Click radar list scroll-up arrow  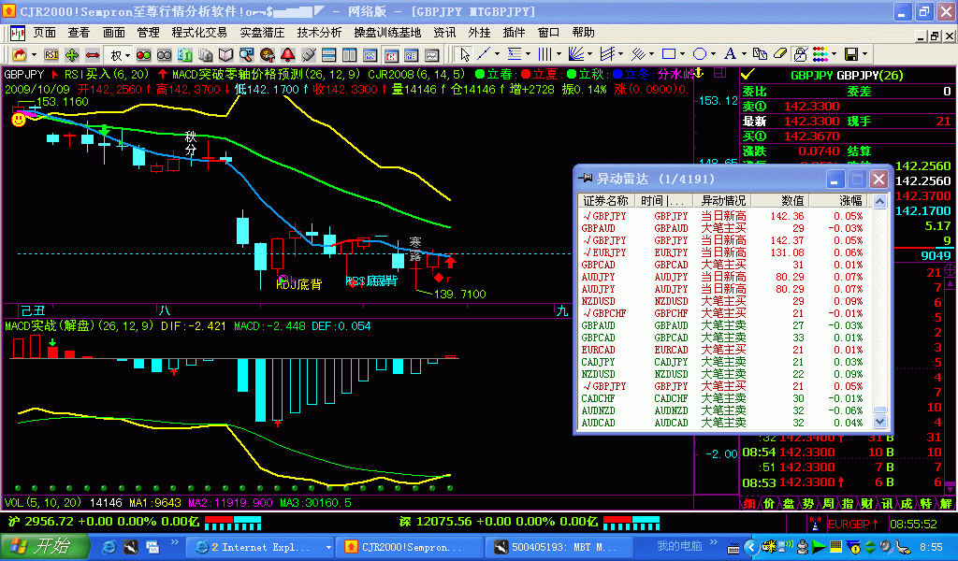[x=879, y=201]
